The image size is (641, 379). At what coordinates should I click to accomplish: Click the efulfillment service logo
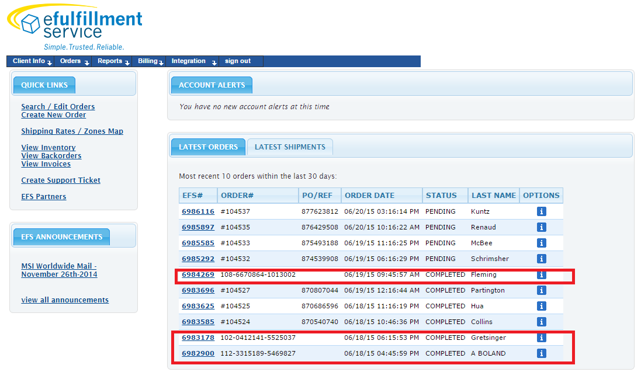pos(75,27)
